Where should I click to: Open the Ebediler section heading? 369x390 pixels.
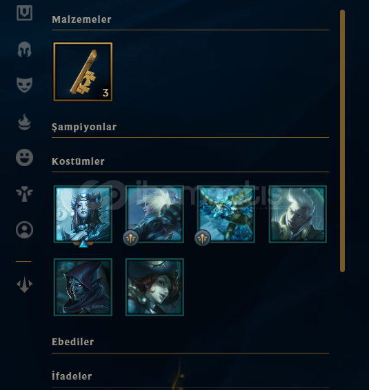[73, 342]
